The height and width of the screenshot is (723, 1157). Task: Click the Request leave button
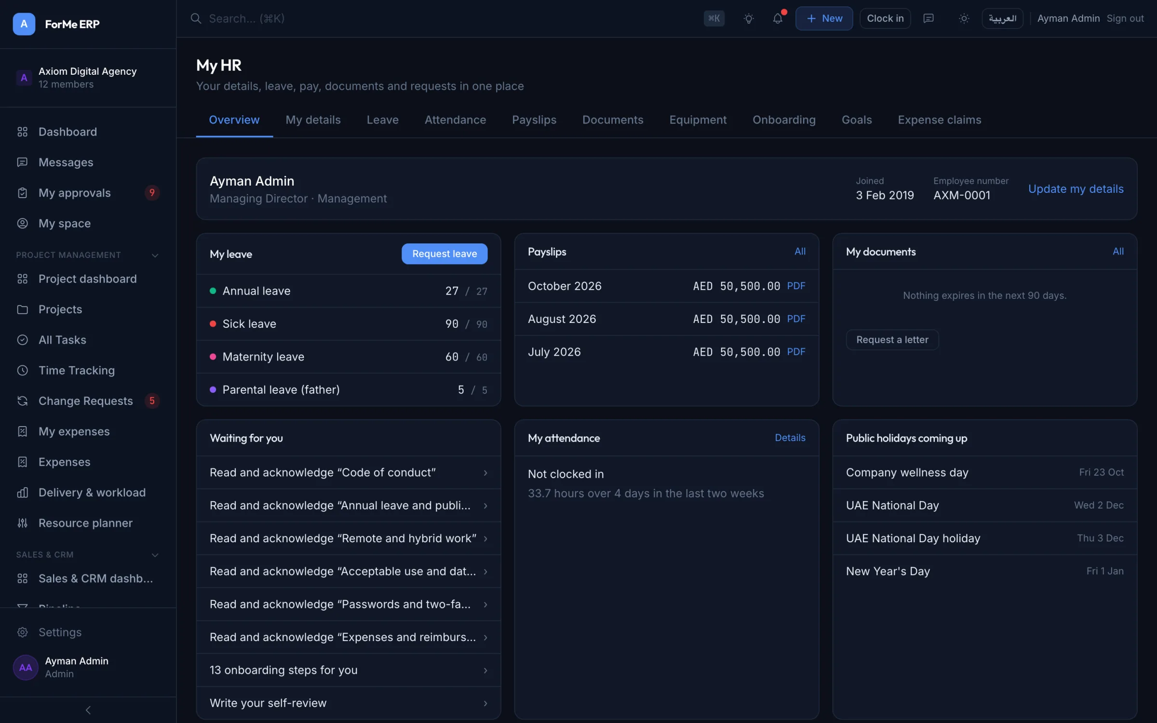pos(444,254)
